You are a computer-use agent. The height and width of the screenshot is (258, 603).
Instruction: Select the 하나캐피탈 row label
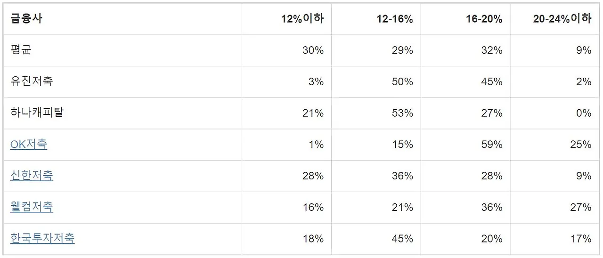[37, 113]
